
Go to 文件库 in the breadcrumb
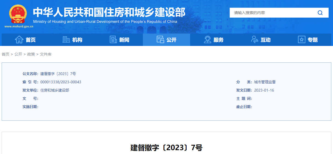coord(46,54)
